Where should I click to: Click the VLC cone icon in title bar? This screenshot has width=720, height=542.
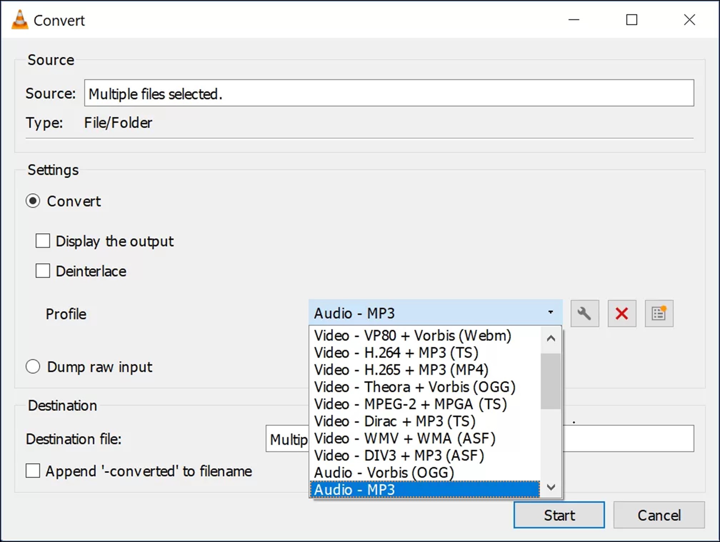20,20
